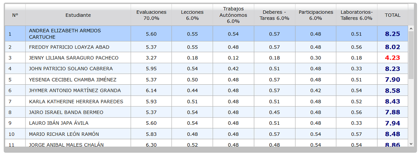Image resolution: width=420 pixels, height=156 pixels.
Task: Click the scrollbar up arrow
Action: point(411,28)
